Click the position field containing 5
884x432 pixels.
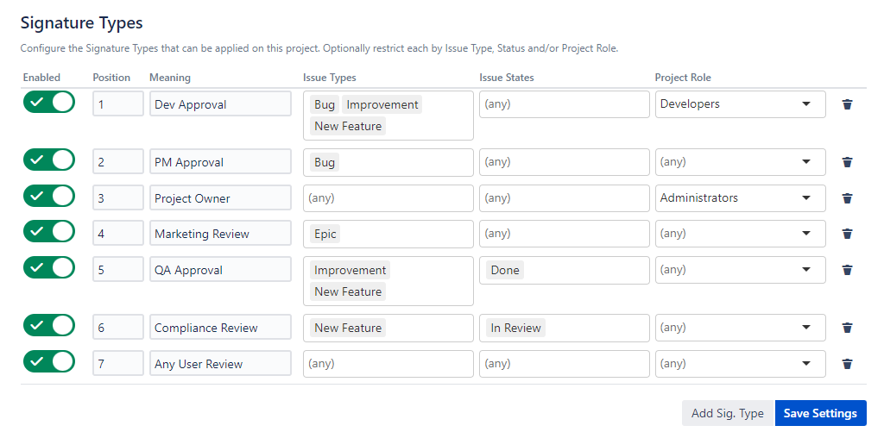[x=118, y=270]
